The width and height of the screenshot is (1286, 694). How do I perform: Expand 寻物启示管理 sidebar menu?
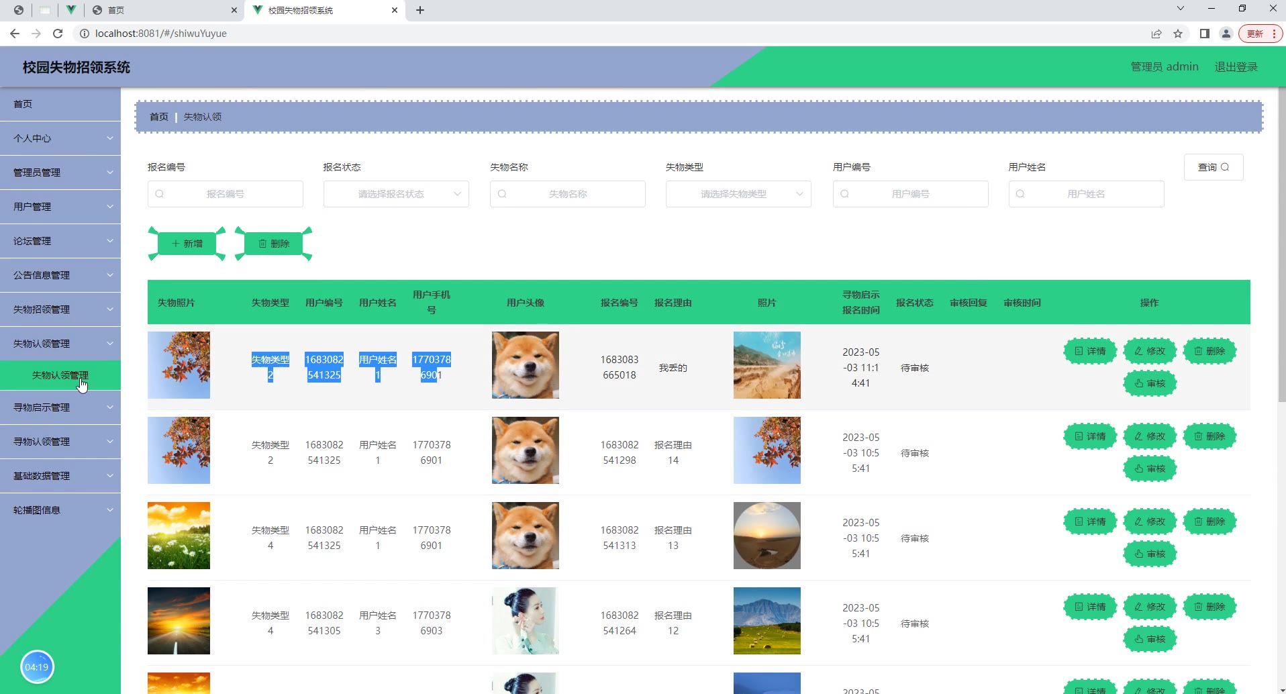tap(60, 407)
